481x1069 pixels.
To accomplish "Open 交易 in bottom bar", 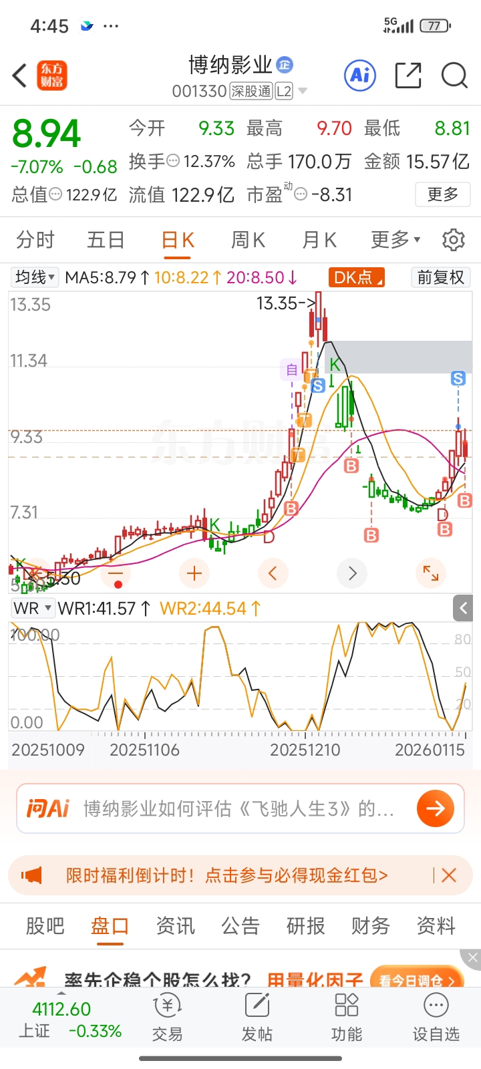I will point(167,1018).
